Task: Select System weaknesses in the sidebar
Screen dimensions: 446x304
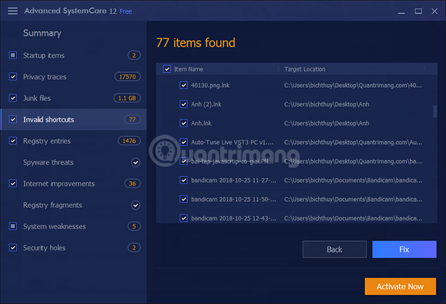Action: [55, 226]
